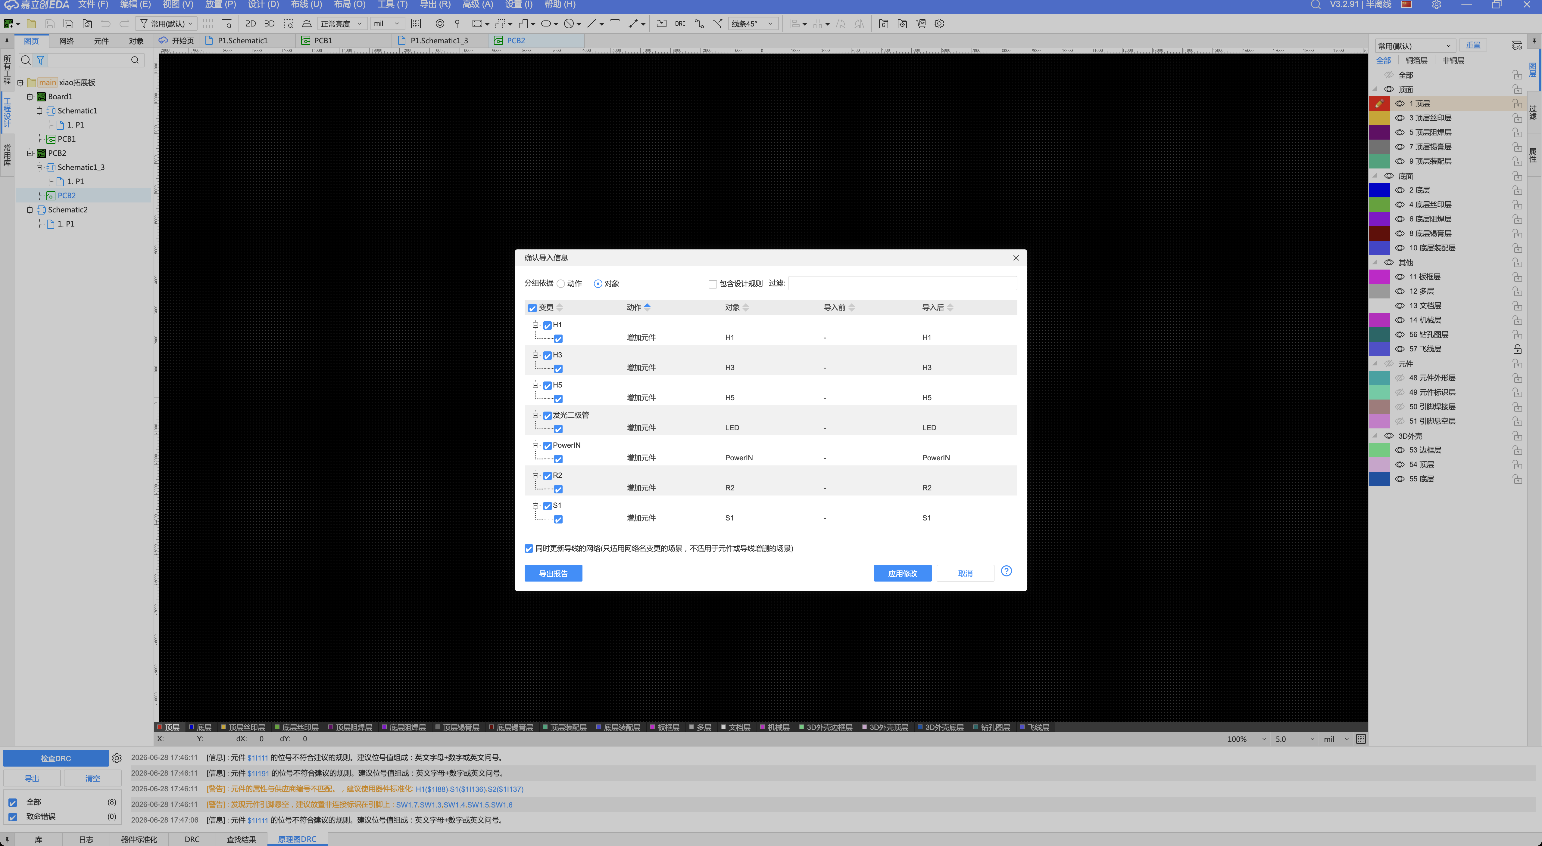Image resolution: width=1542 pixels, height=846 pixels.
Task: Click 导出报告 button
Action: click(x=553, y=573)
